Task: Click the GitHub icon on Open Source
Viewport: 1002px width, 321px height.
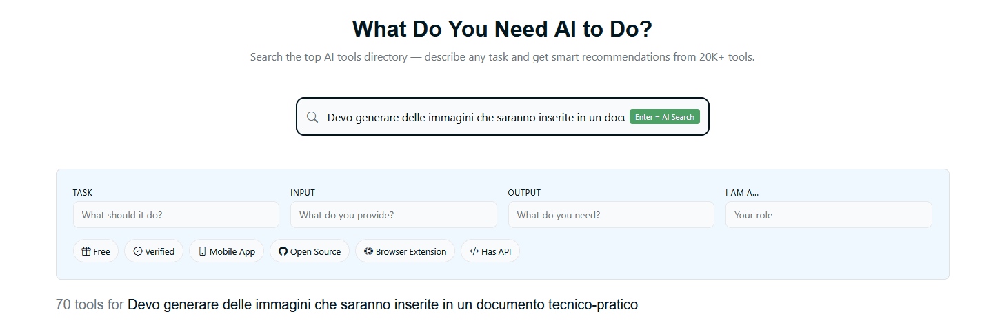Action: [283, 251]
